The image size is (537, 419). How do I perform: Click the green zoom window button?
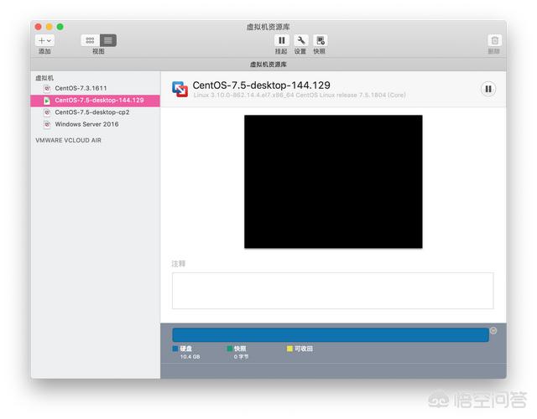(x=60, y=27)
